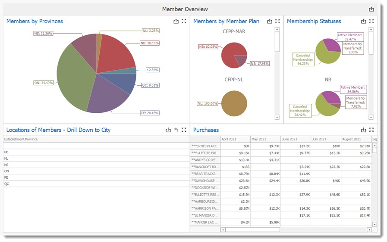
Task: Export the Membership Statuses chart
Action: click(363, 21)
